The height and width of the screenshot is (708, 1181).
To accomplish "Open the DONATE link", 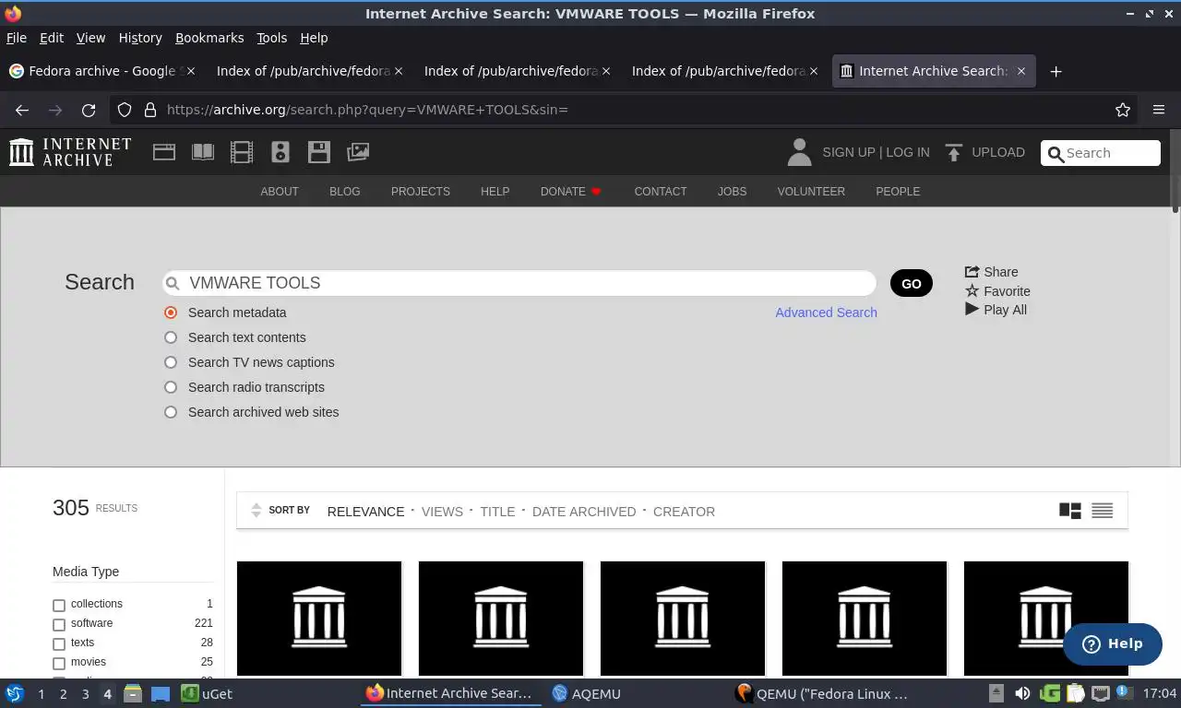I will pyautogui.click(x=571, y=191).
